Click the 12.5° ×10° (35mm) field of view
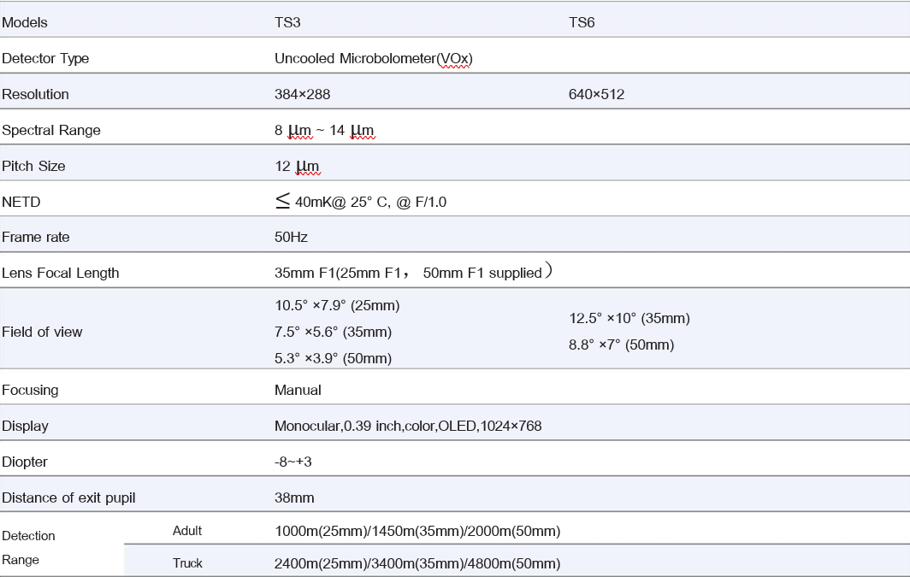 tap(629, 318)
